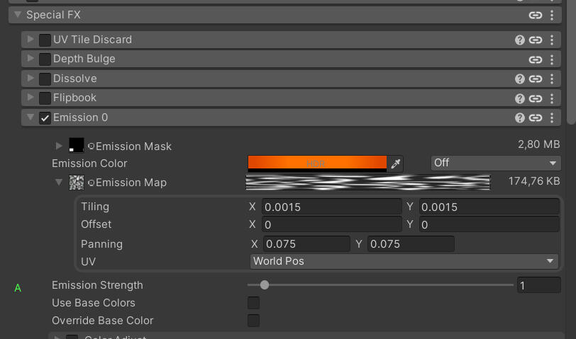Click the link icon on Depth Bulge row
Viewport: 576px width, 339px height.
[536, 59]
